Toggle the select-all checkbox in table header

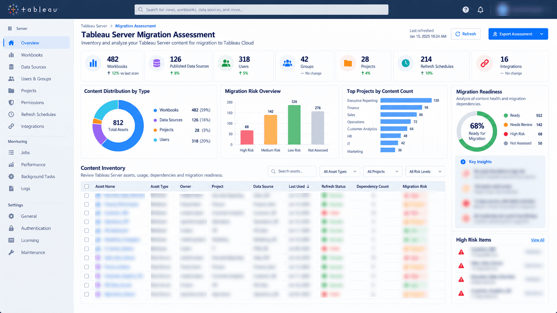(x=87, y=187)
